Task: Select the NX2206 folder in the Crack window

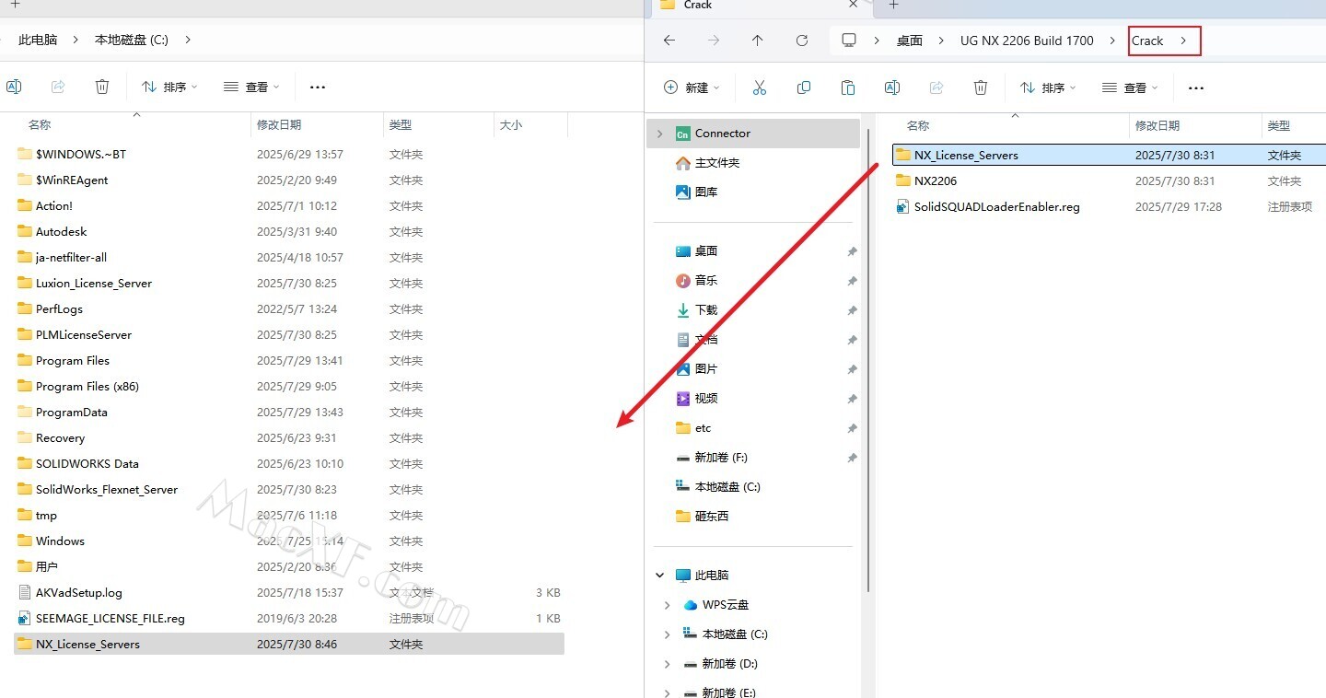Action: (x=1109, y=181)
